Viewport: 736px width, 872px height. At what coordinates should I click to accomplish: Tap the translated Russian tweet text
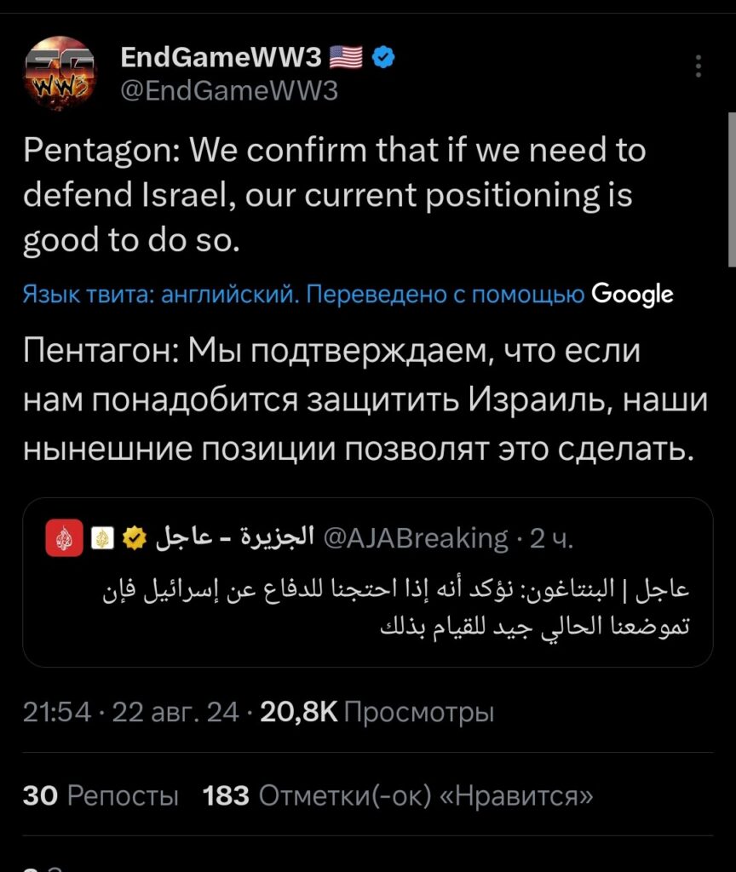365,399
